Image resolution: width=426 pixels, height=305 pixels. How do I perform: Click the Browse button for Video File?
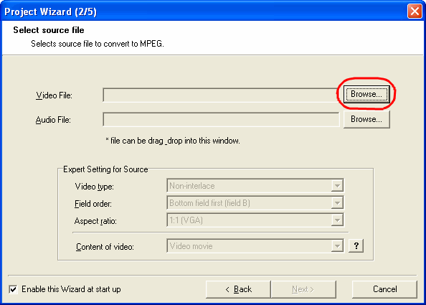point(366,94)
